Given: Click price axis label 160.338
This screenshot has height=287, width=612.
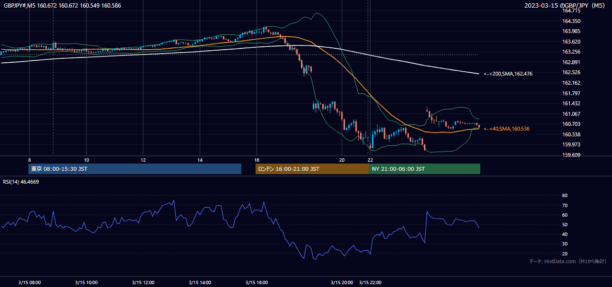Looking at the screenshot, I should coord(571,134).
